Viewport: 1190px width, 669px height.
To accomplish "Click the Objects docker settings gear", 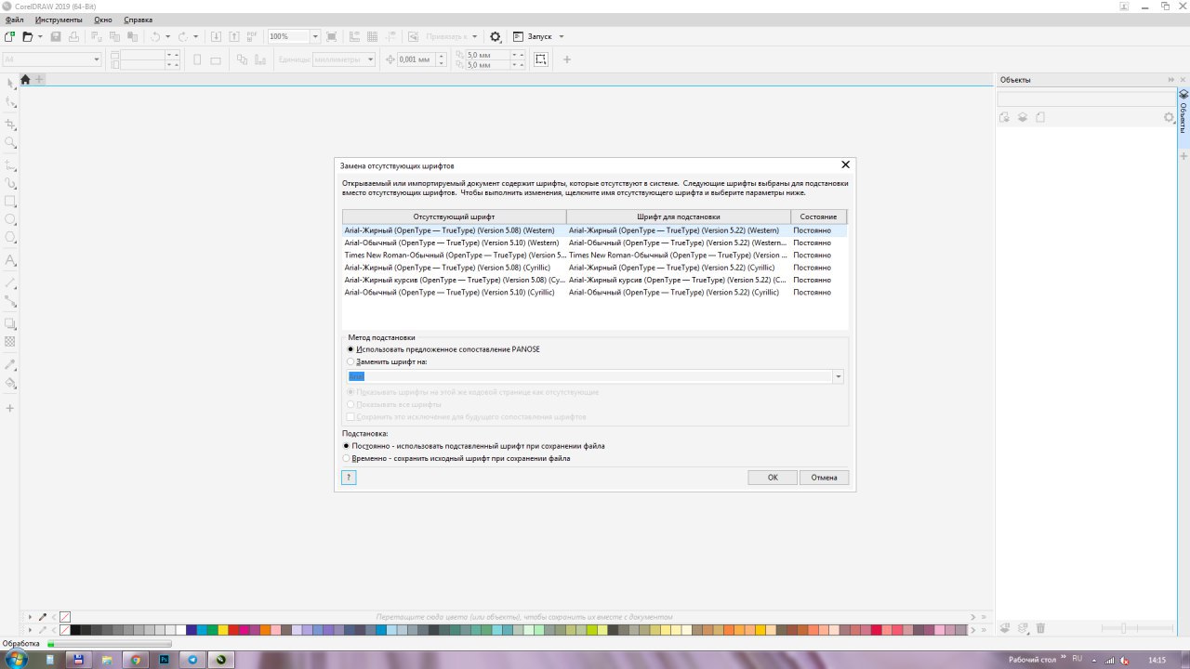I will 1169,117.
